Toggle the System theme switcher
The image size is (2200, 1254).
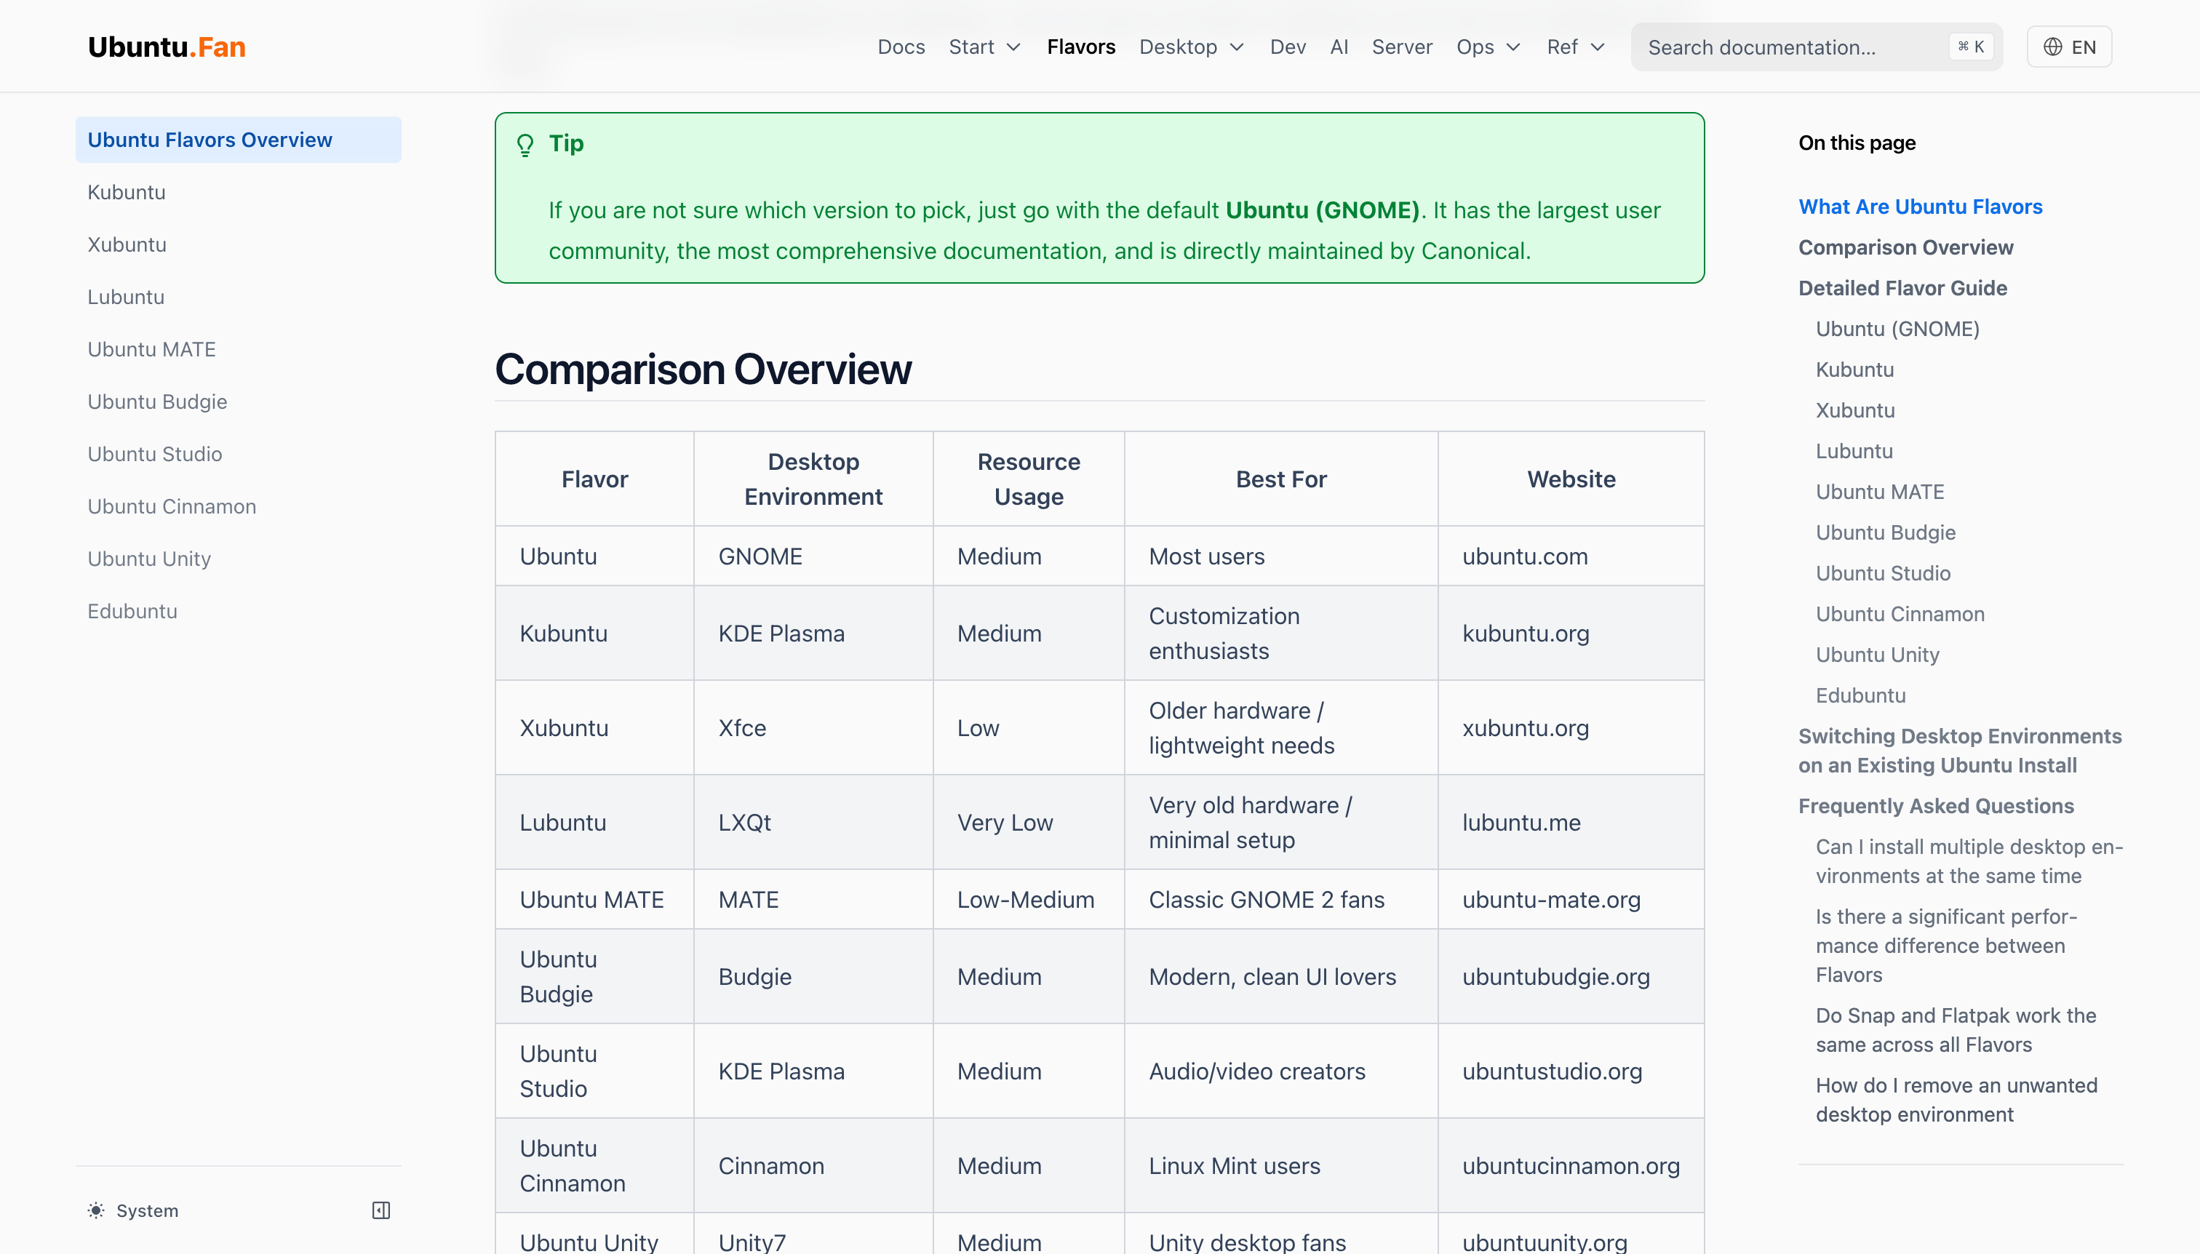point(134,1210)
